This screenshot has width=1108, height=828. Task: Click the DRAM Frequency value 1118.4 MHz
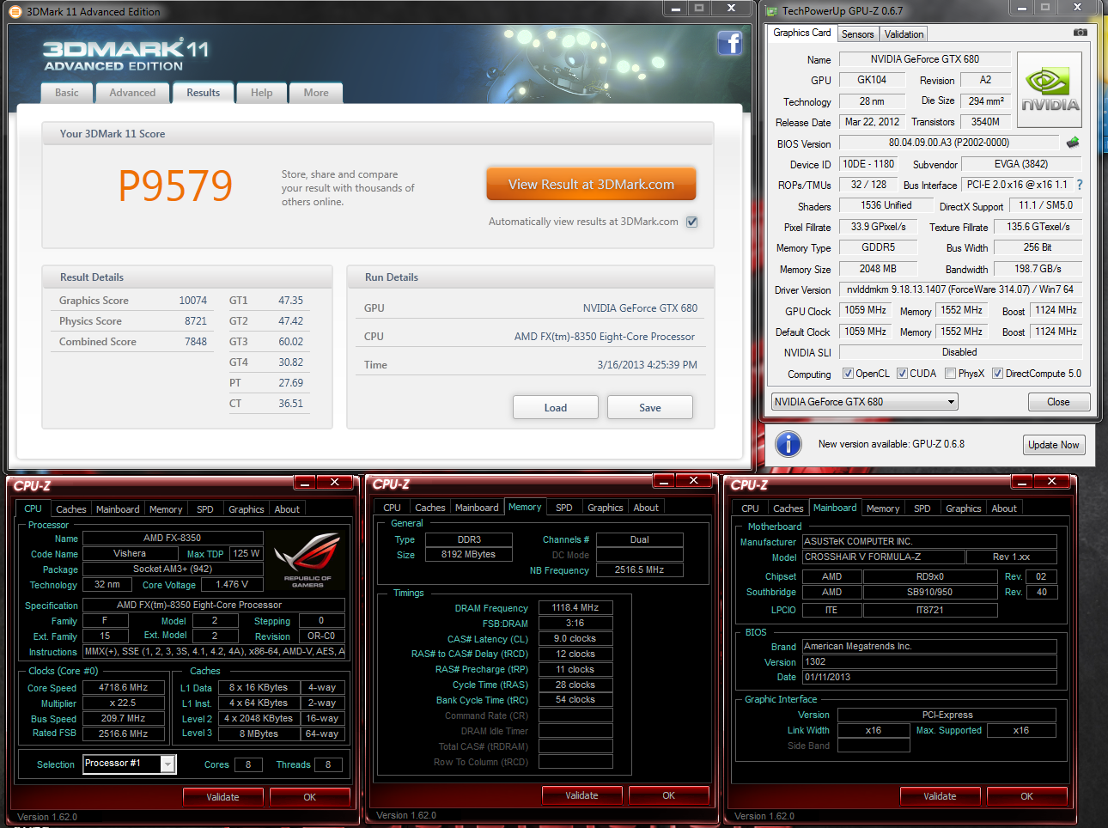pyautogui.click(x=575, y=608)
